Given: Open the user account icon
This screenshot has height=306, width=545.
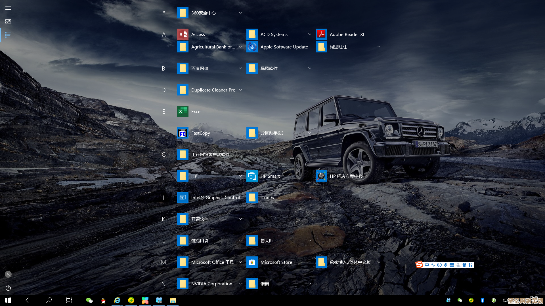Looking at the screenshot, I should pos(8,274).
